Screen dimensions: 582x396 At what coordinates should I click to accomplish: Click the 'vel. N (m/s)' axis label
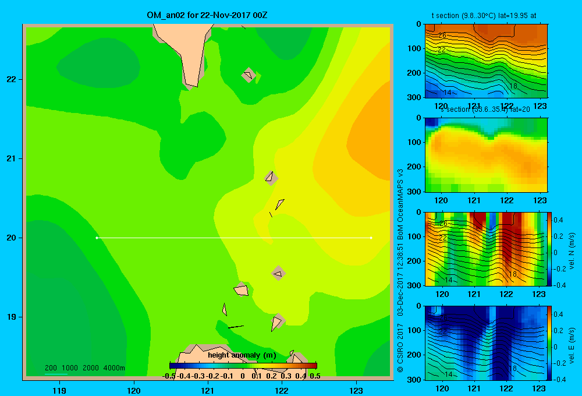click(x=572, y=251)
